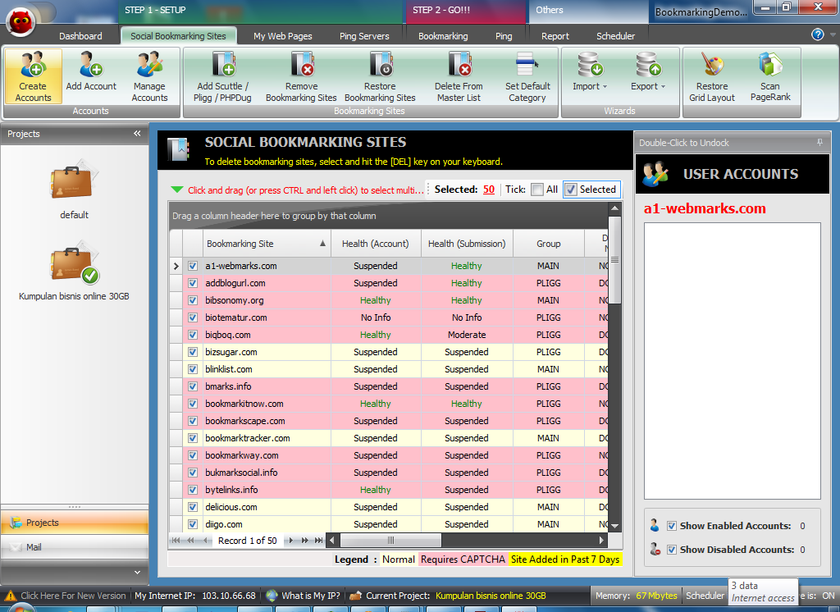Open the Help question mark icon

click(x=818, y=34)
